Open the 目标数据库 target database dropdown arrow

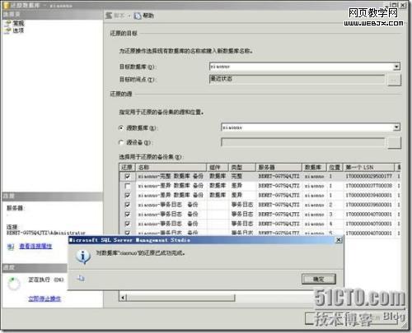[396, 67]
